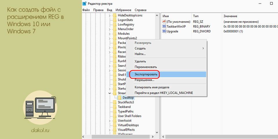
Task: Click the DWORD icon of Upgrade
Action: coord(164,31)
